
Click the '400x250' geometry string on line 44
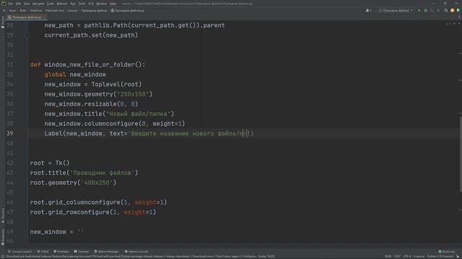coord(97,183)
